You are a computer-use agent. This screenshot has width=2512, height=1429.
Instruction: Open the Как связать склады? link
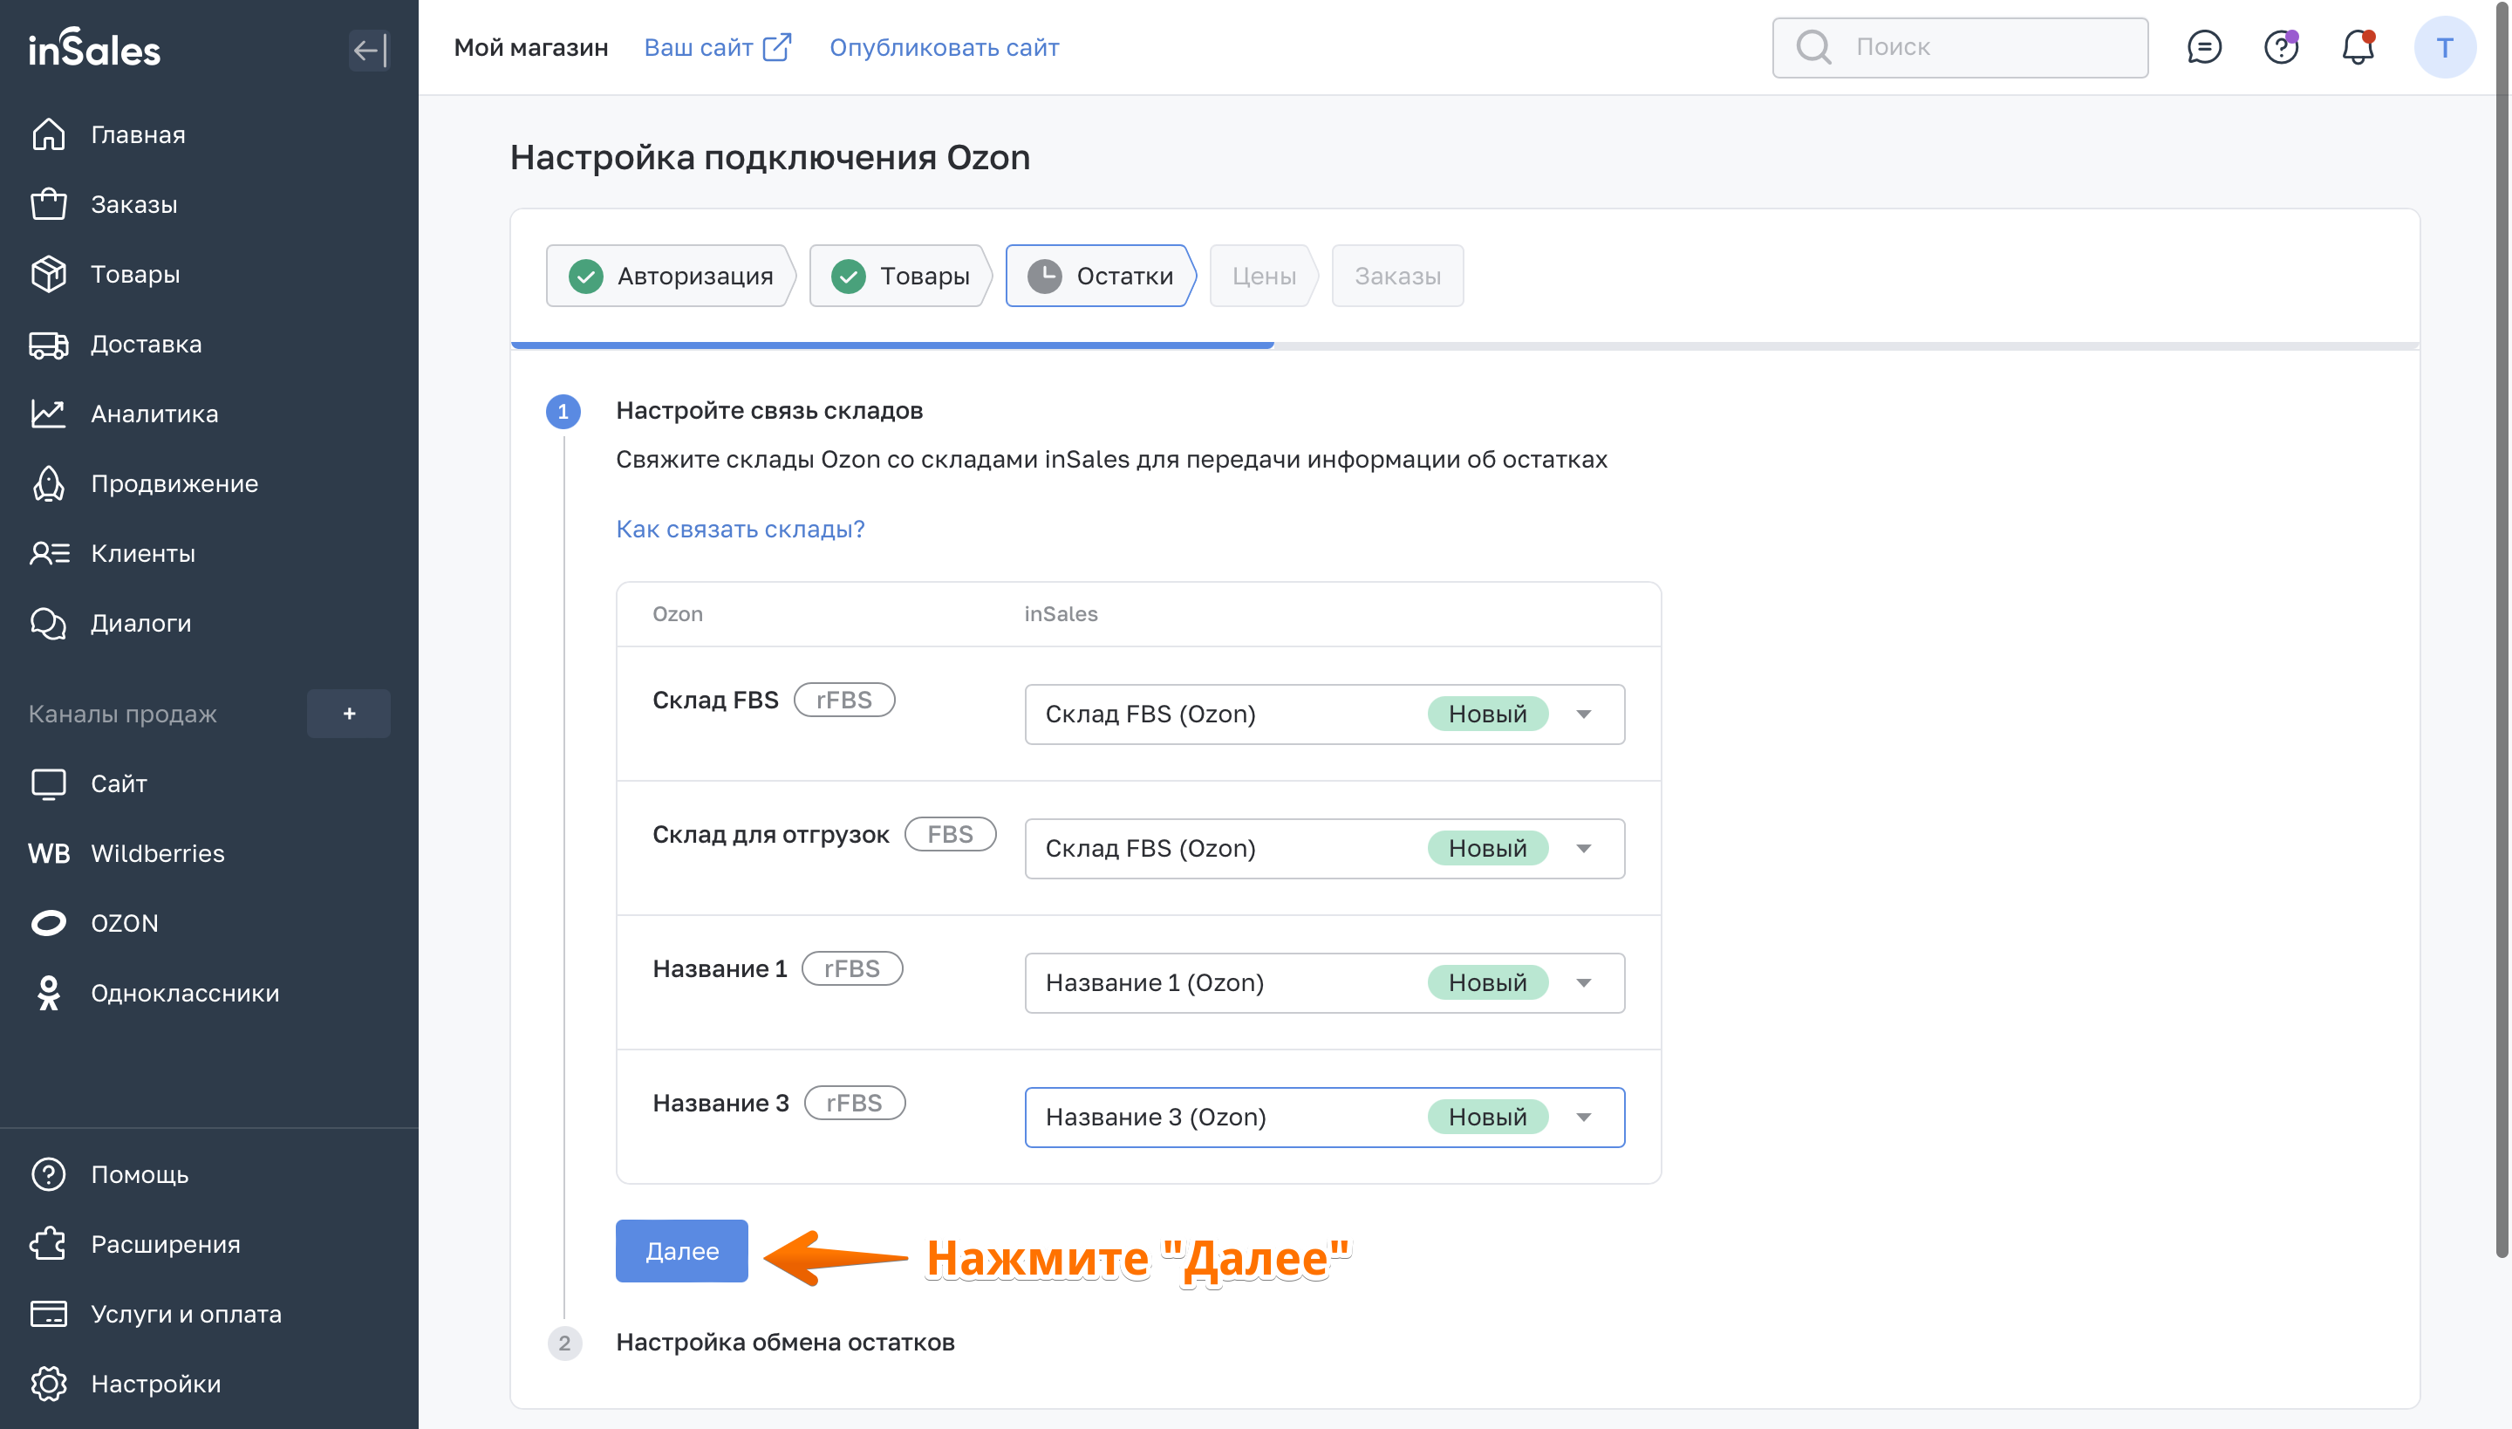tap(740, 529)
